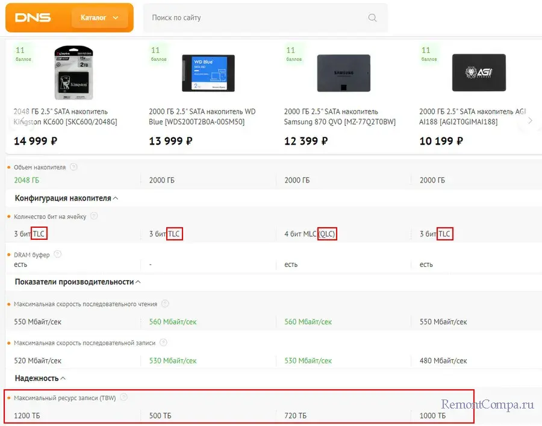The height and width of the screenshot is (426, 542).
Task: Open Samsung 870 QVO product link
Action: click(x=340, y=116)
